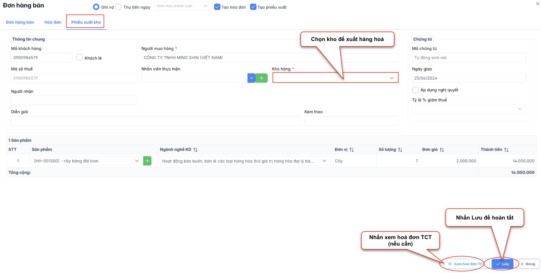Switch to the Hóa đơn tab
541x273 pixels.
53,22
